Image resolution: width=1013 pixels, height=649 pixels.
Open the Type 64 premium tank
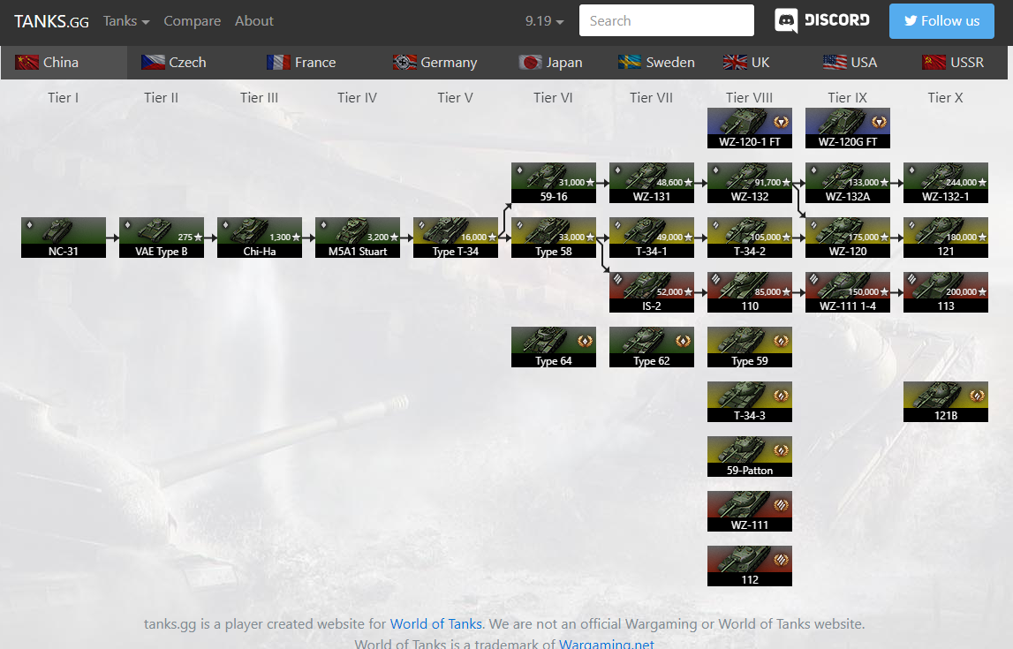click(554, 347)
